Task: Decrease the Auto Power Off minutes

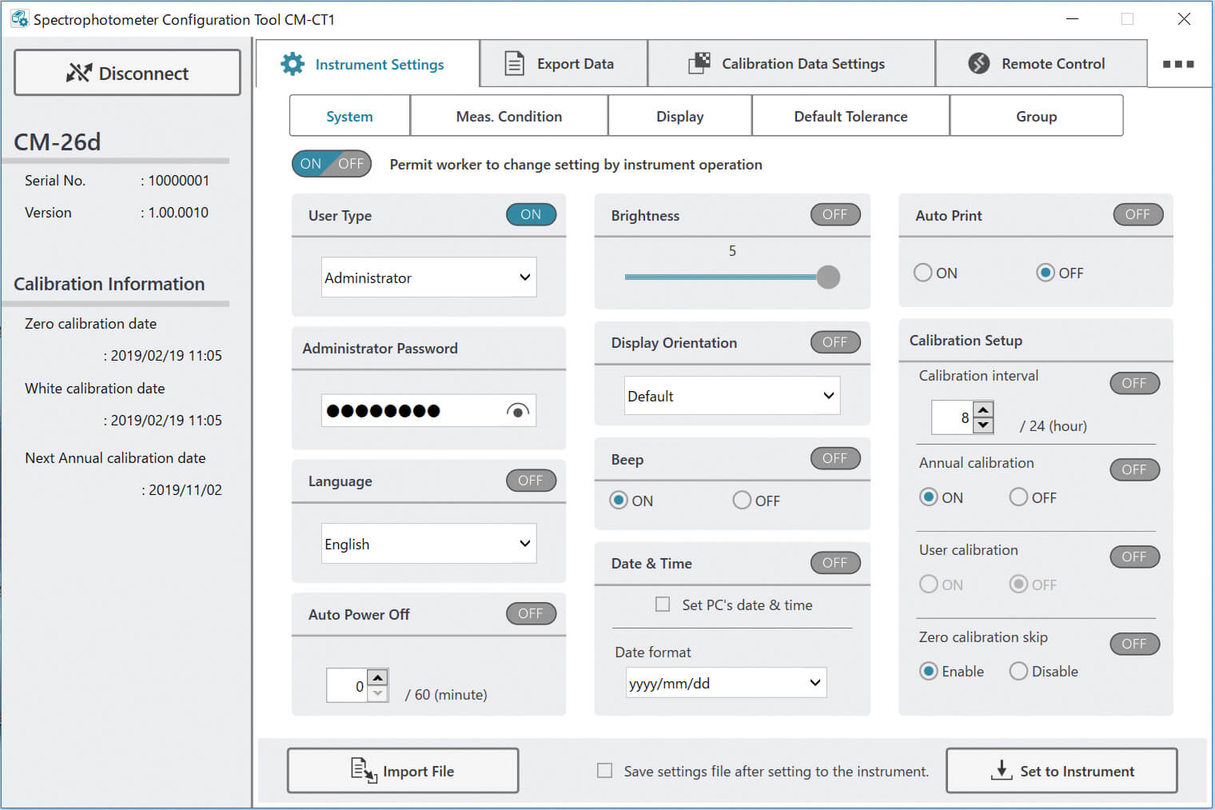Action: [x=378, y=693]
